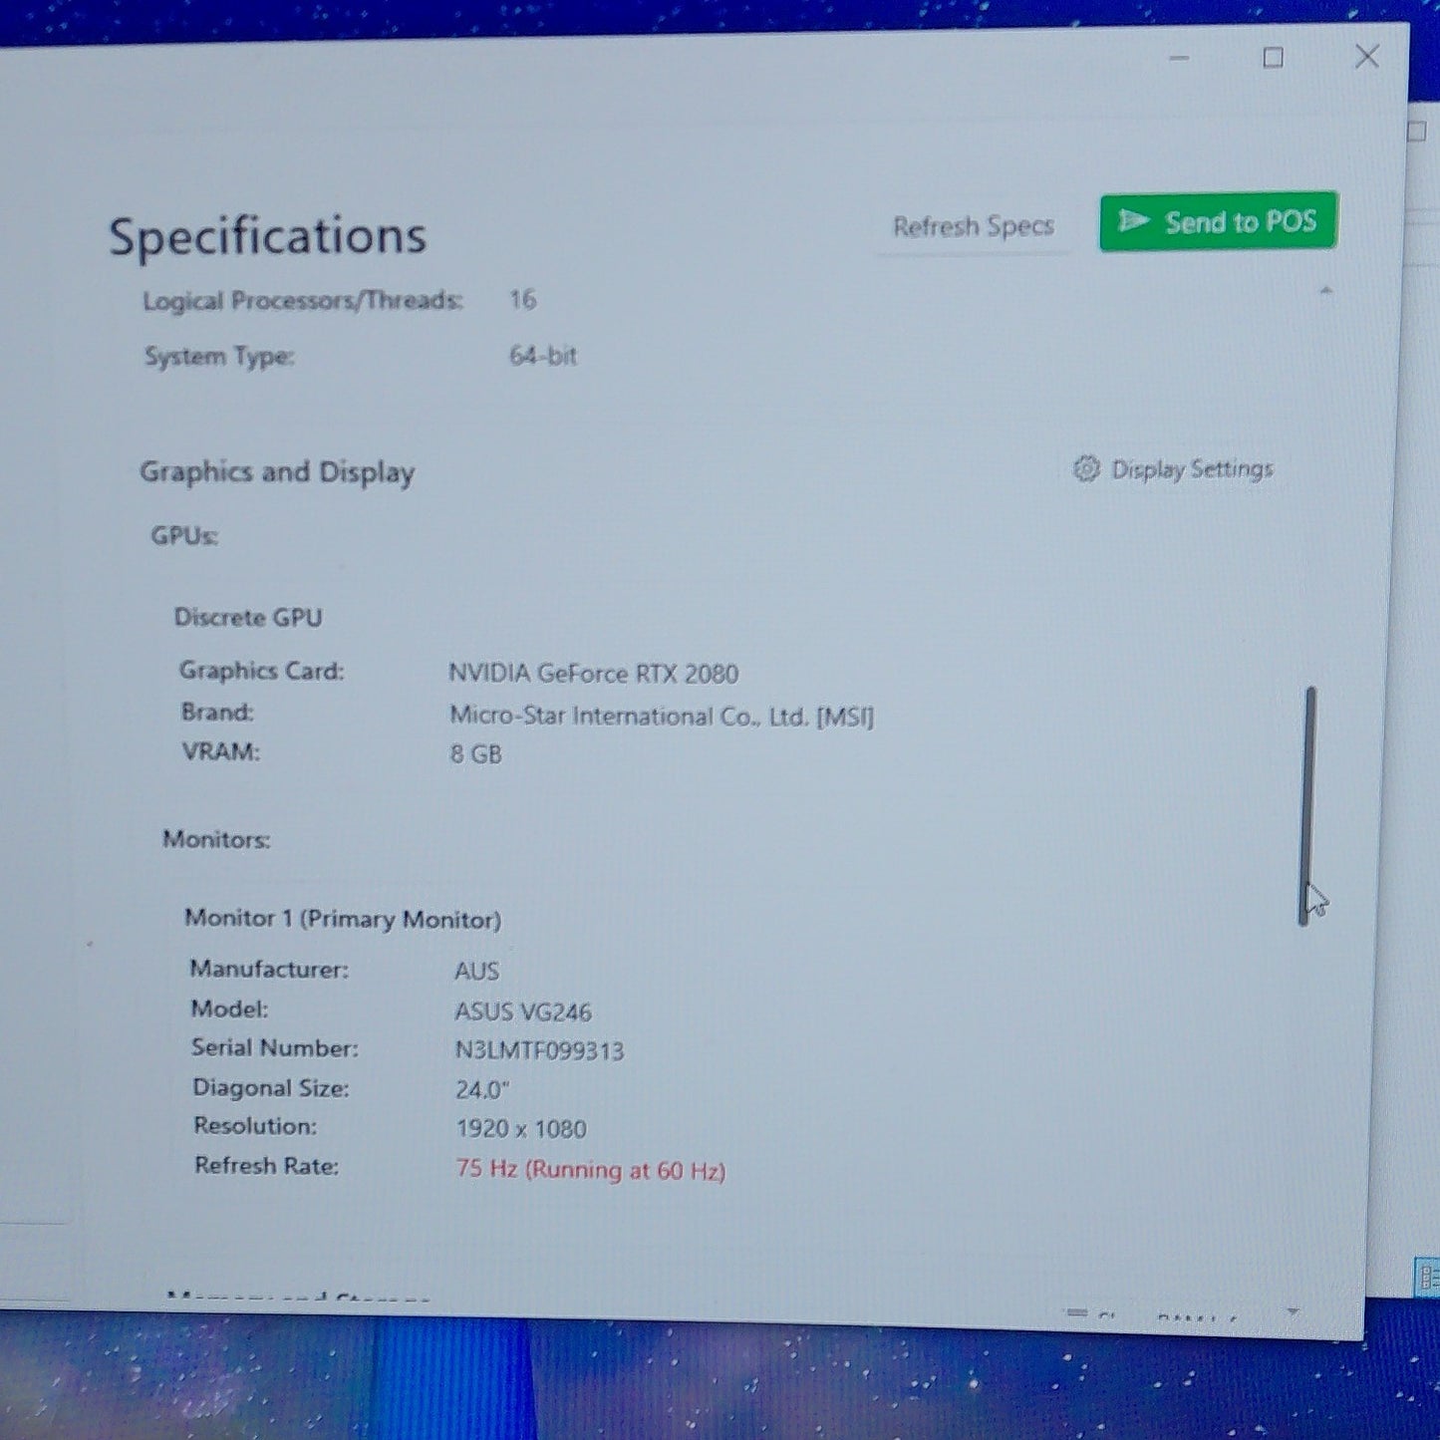Viewport: 1440px width, 1440px height.
Task: Click the vertical scrollbar thumb
Action: click(x=1307, y=805)
